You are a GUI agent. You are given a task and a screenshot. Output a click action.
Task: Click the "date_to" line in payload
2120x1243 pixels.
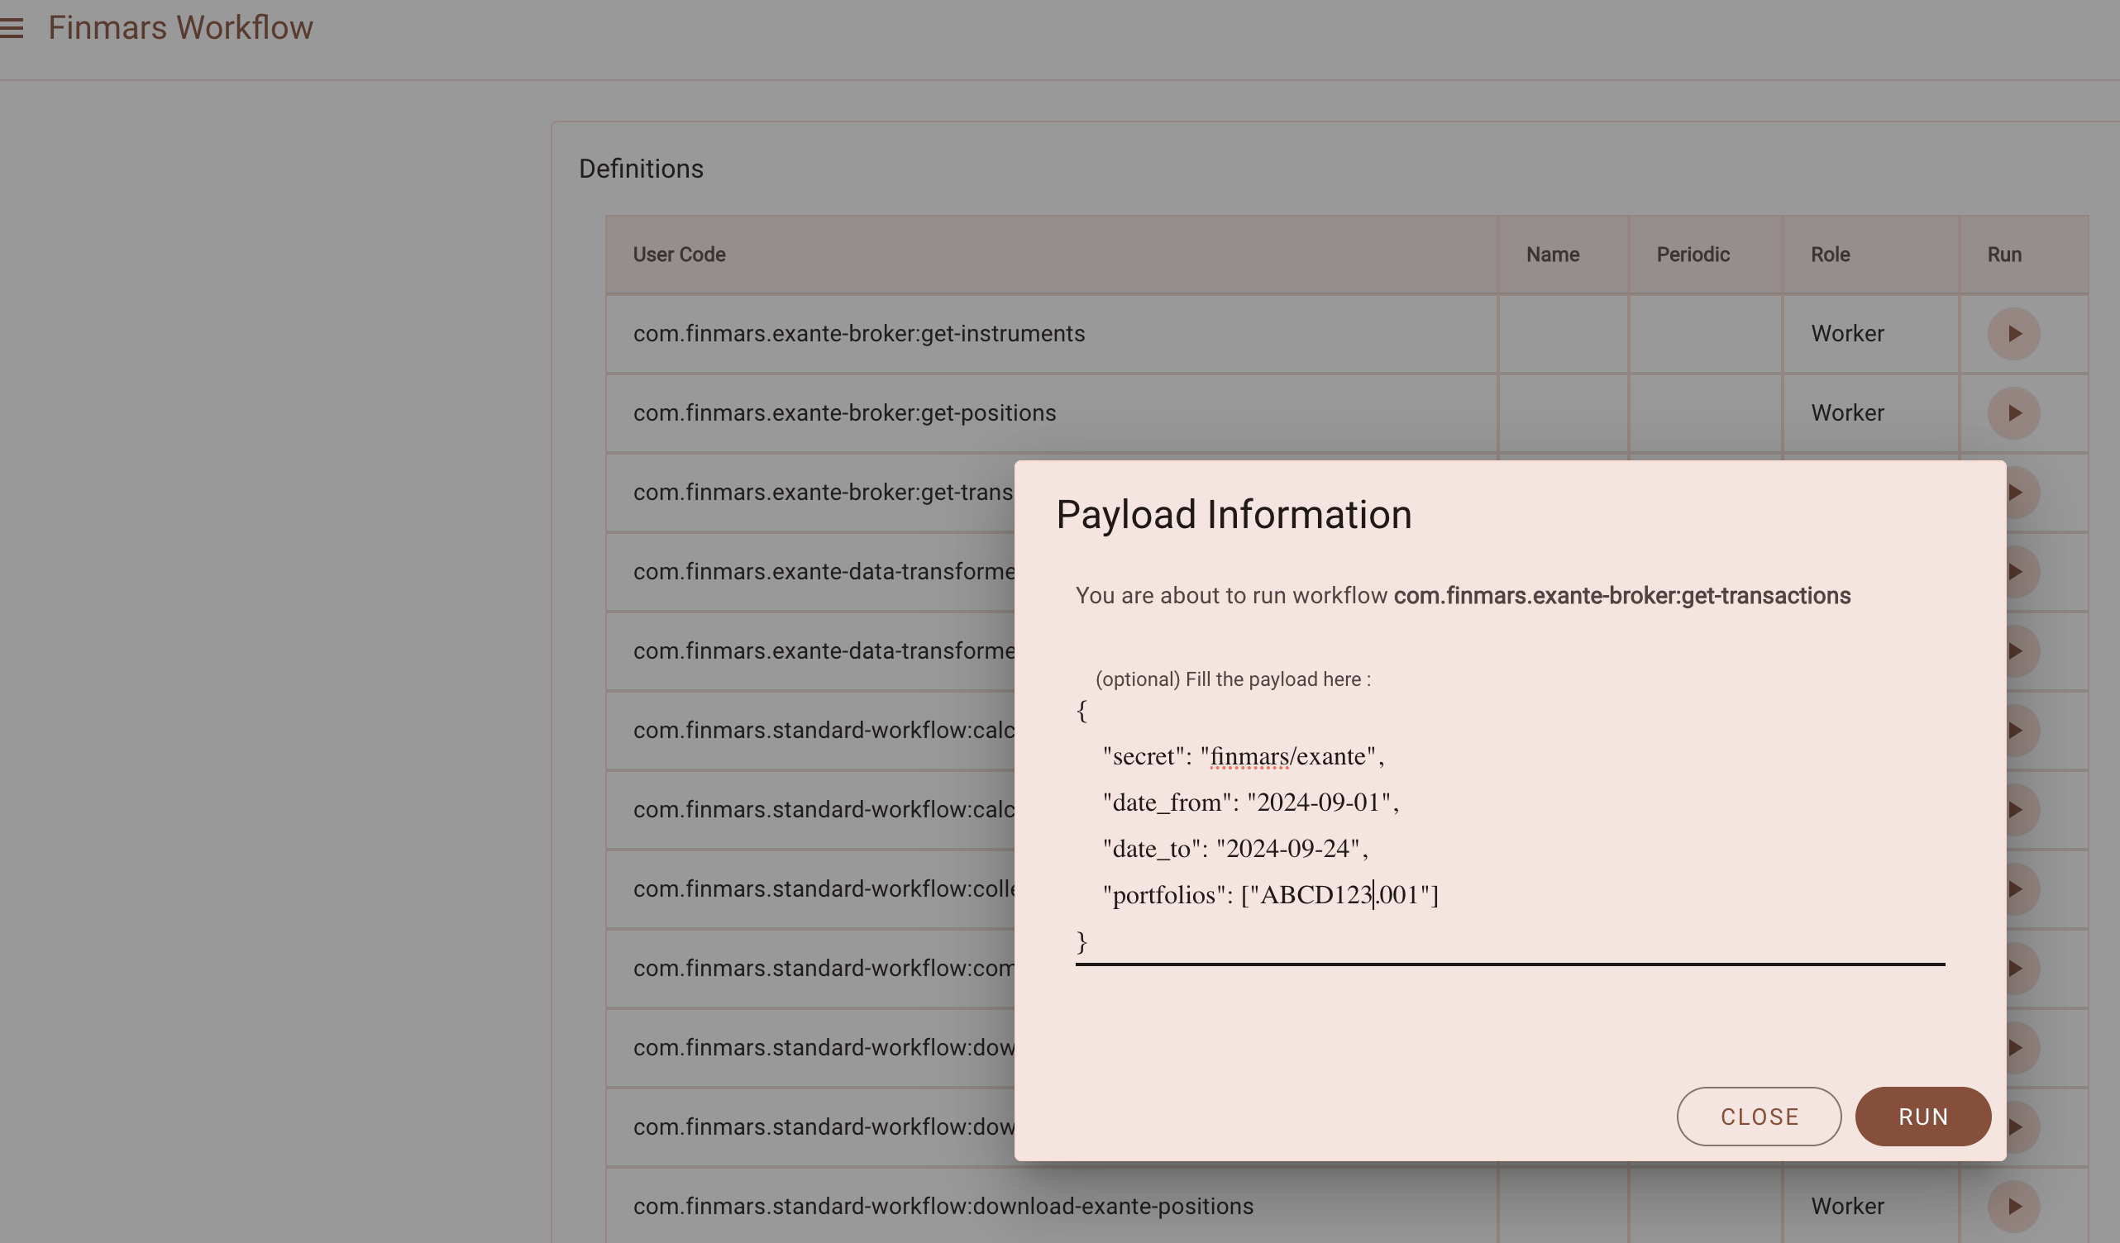(1235, 849)
